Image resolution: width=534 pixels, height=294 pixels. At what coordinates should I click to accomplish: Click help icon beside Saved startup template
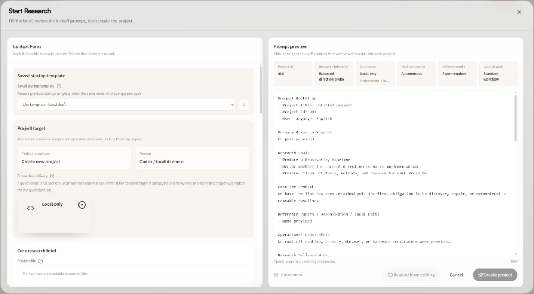[x=59, y=86]
